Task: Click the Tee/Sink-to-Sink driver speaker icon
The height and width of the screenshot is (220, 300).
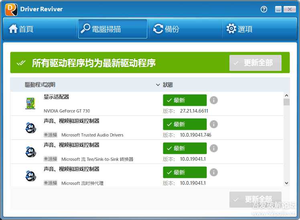Action: [x=30, y=152]
